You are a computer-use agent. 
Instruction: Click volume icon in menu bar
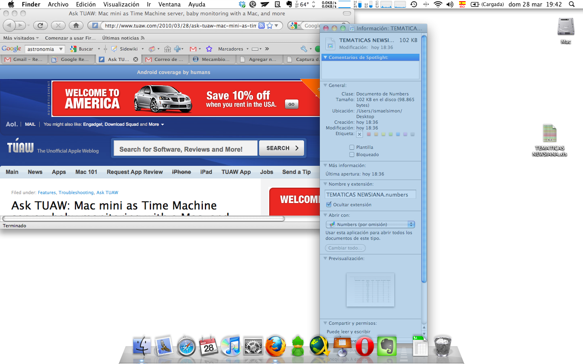450,4
